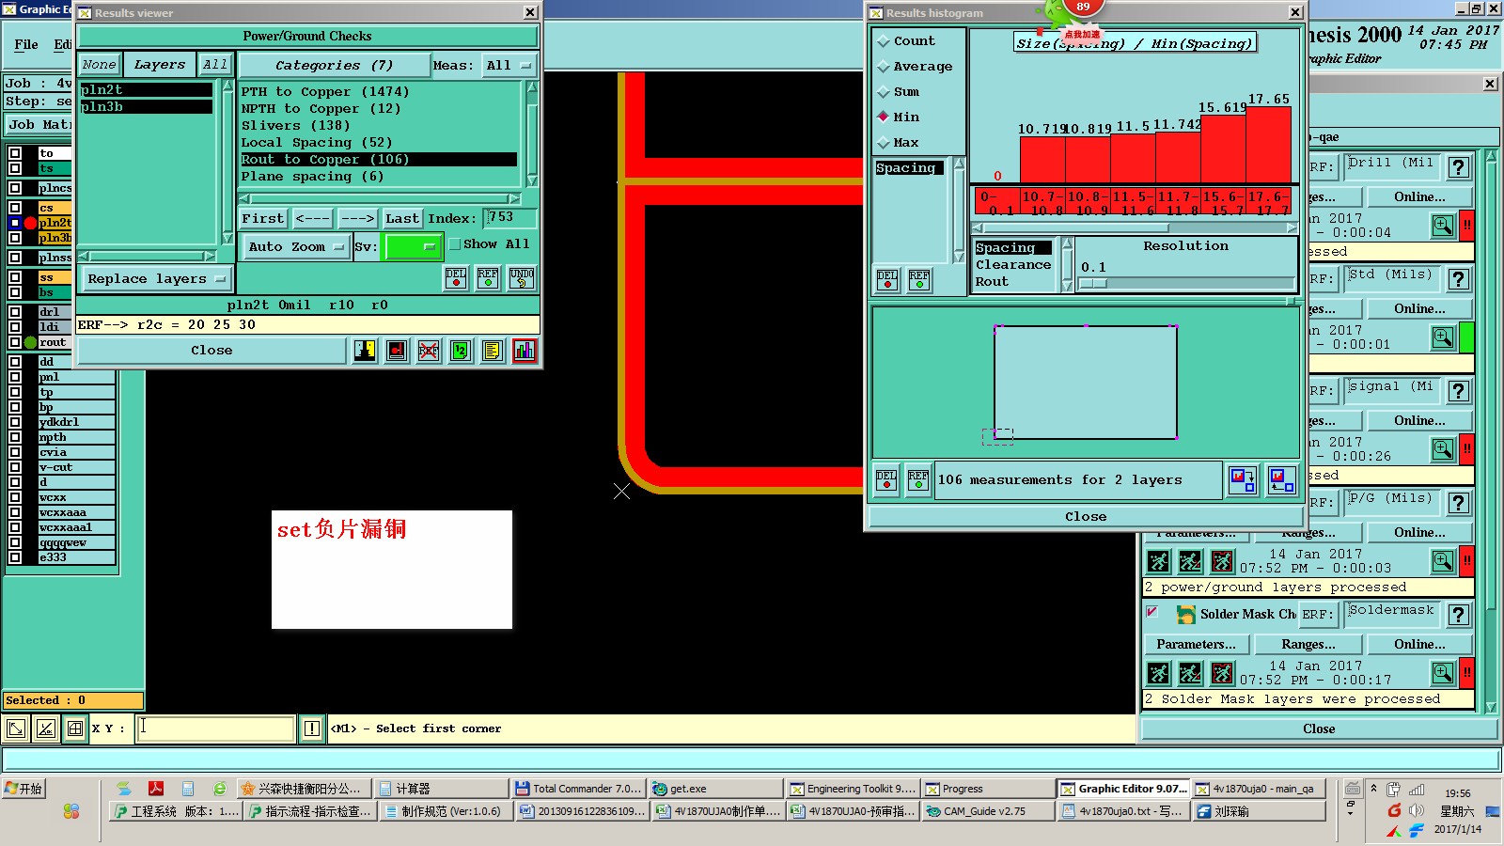Close the Results viewer via Close button
This screenshot has height=846, width=1504.
coord(211,351)
